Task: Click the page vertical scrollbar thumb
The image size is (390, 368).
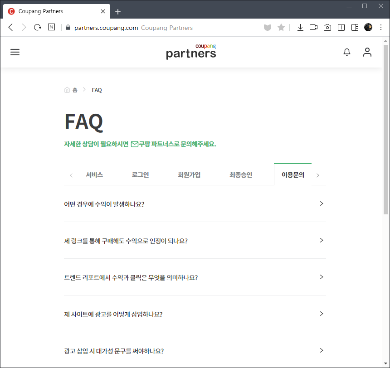Action: (386, 129)
